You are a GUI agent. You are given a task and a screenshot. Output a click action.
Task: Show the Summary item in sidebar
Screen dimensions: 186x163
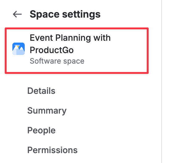point(47,111)
